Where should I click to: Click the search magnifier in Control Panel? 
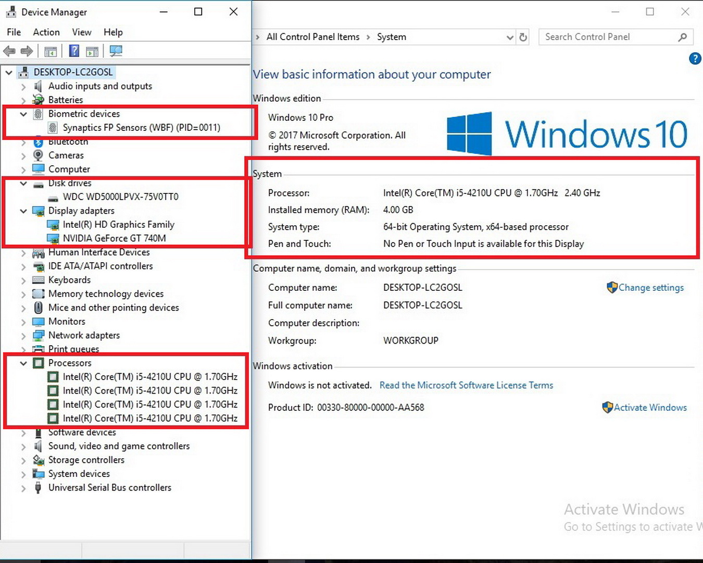coord(683,37)
